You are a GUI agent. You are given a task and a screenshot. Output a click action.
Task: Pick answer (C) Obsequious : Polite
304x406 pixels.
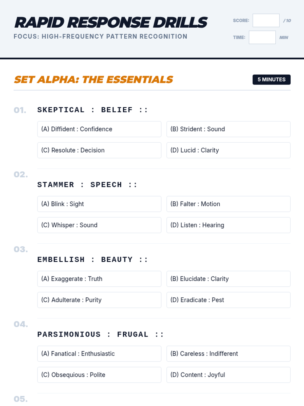pos(99,375)
